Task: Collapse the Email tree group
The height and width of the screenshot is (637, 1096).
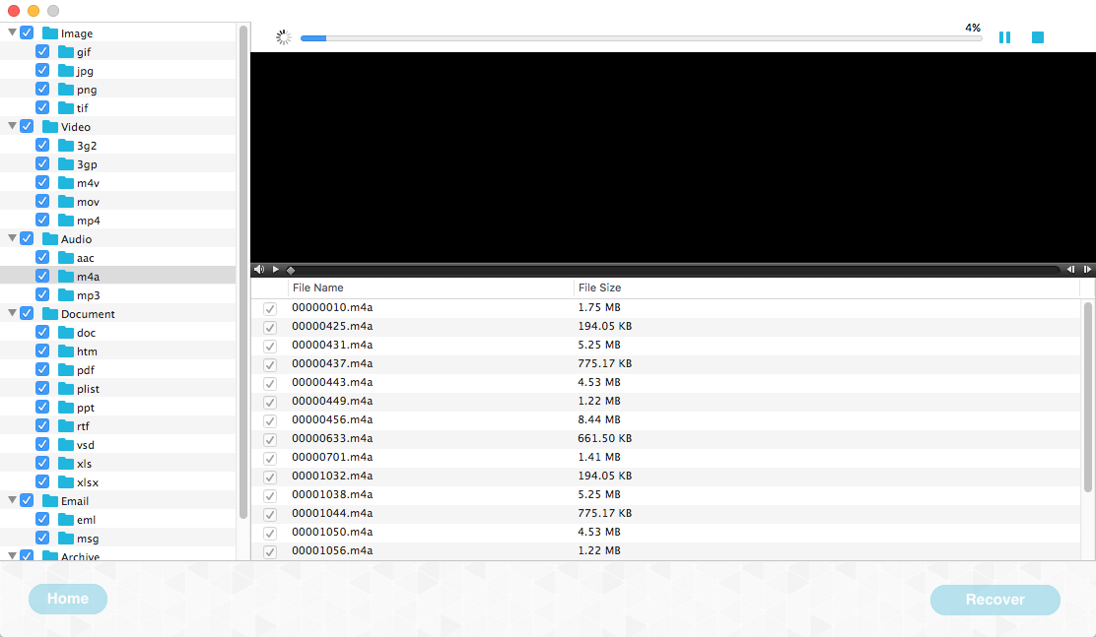Action: click(12, 500)
